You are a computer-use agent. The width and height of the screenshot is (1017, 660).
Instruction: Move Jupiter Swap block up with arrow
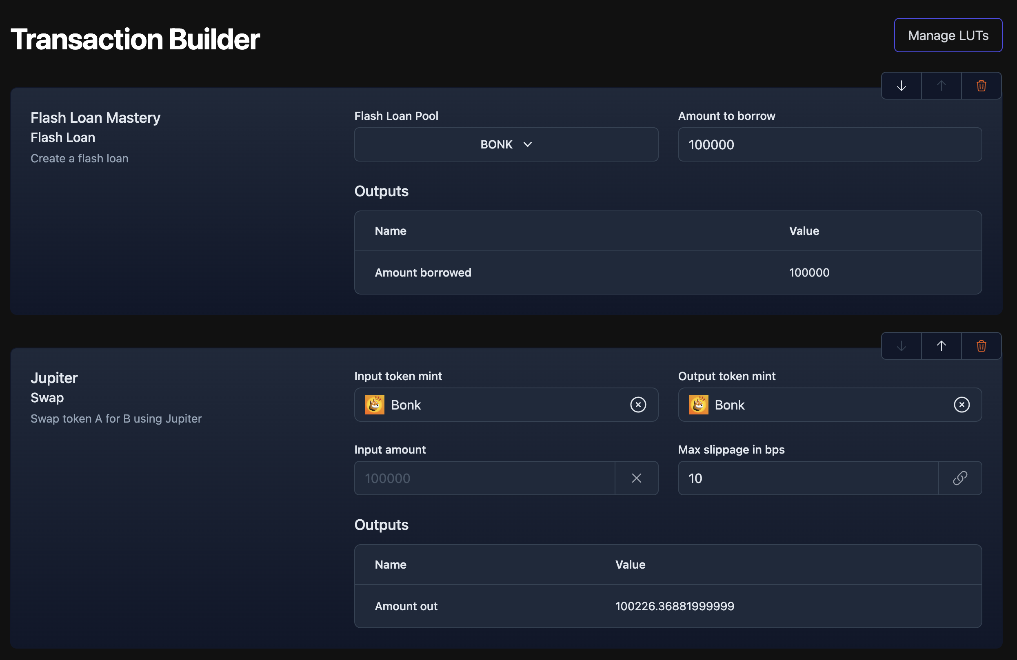pyautogui.click(x=941, y=346)
